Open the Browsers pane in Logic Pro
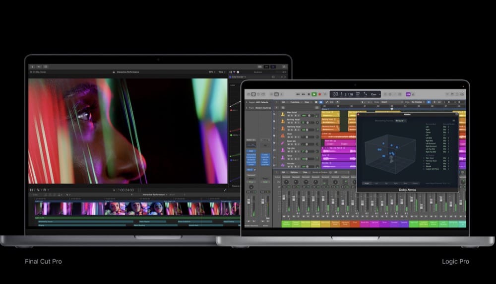This screenshot has width=496, height=284. (x=462, y=94)
